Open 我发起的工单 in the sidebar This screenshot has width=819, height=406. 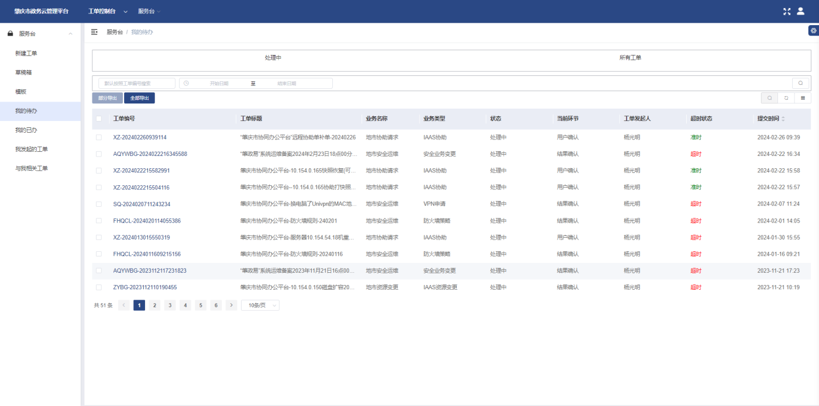(32, 149)
